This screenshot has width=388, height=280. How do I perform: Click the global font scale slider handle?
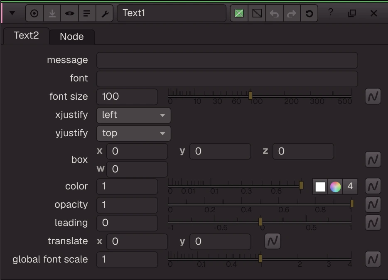(260, 258)
